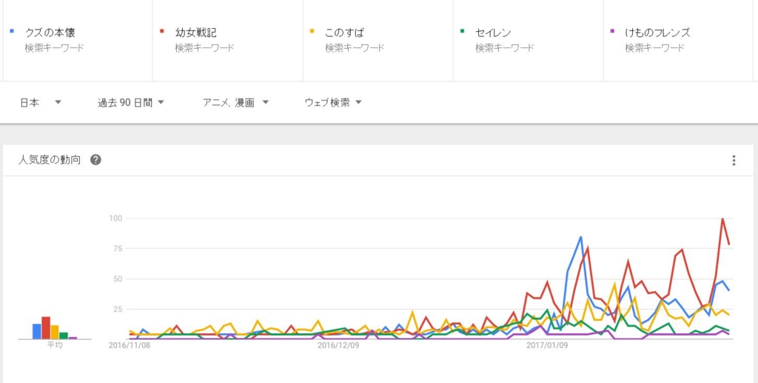Click the red line's peak at 100

(x=722, y=219)
